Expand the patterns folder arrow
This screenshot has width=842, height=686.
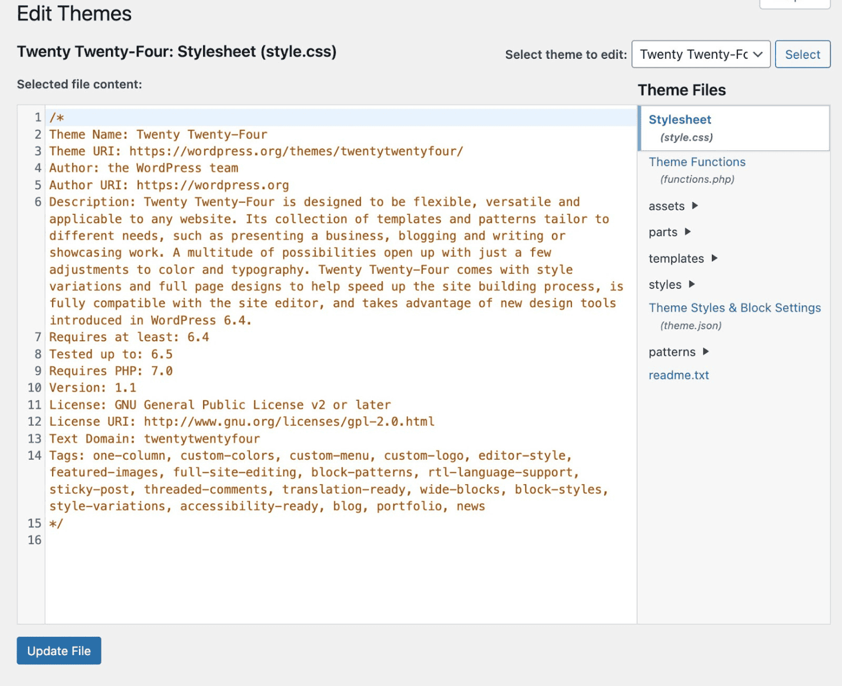705,352
